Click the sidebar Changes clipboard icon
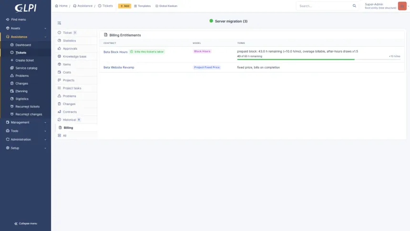The image size is (410, 231). tap(12, 84)
